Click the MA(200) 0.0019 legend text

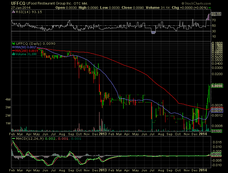(27, 51)
